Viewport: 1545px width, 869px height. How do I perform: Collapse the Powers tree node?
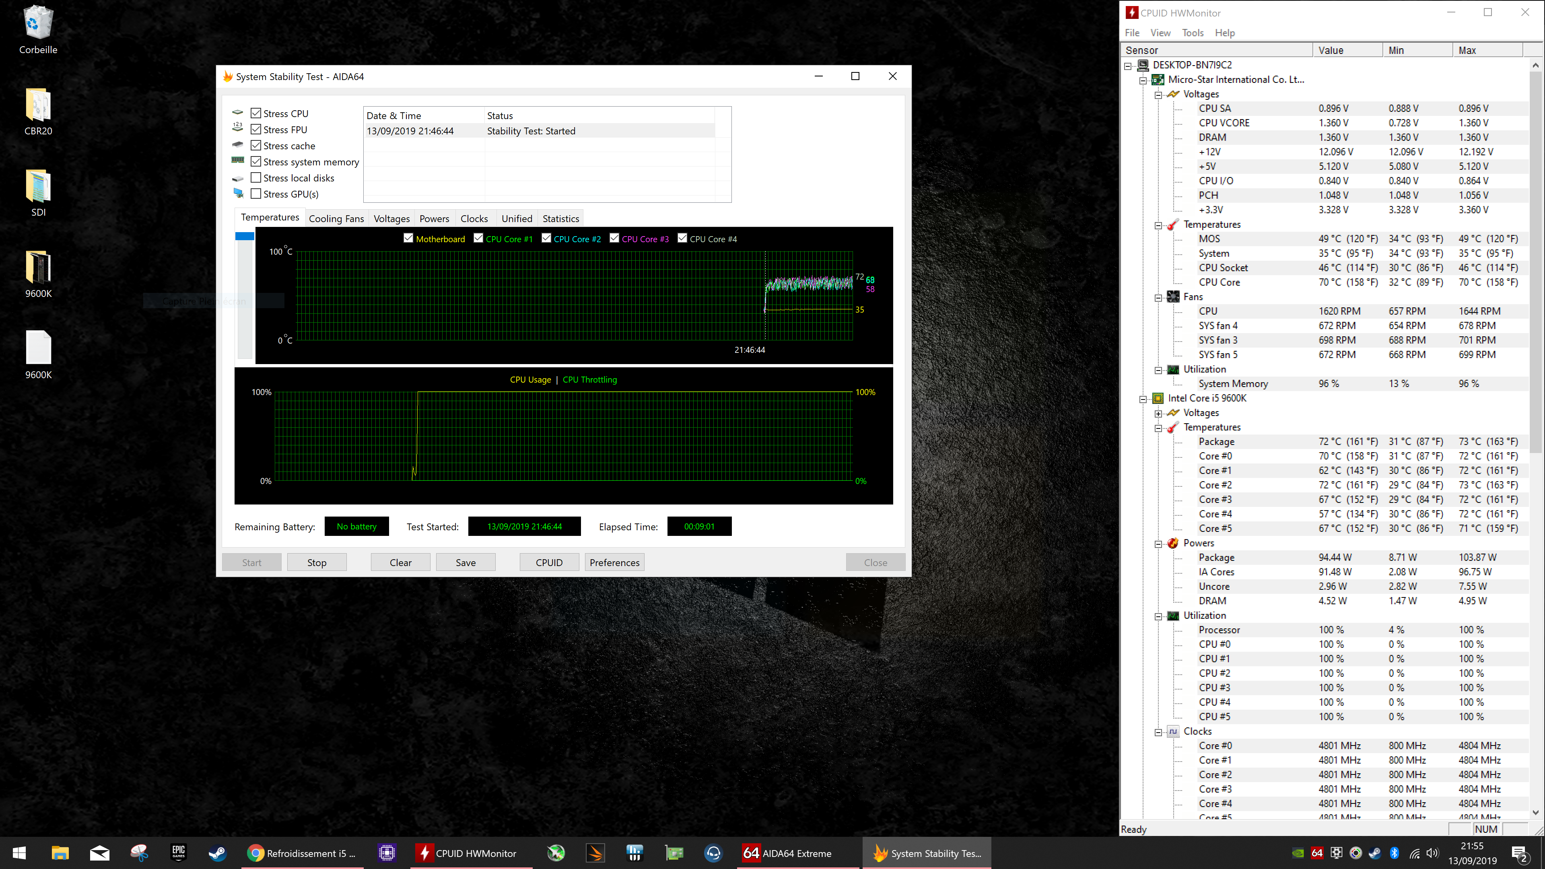pyautogui.click(x=1158, y=544)
